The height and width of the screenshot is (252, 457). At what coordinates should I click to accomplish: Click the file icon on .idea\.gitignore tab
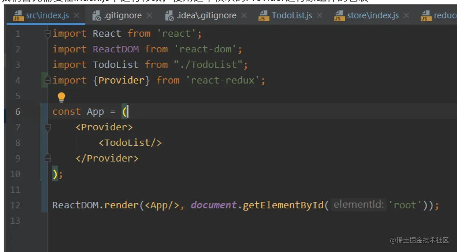(x=169, y=16)
